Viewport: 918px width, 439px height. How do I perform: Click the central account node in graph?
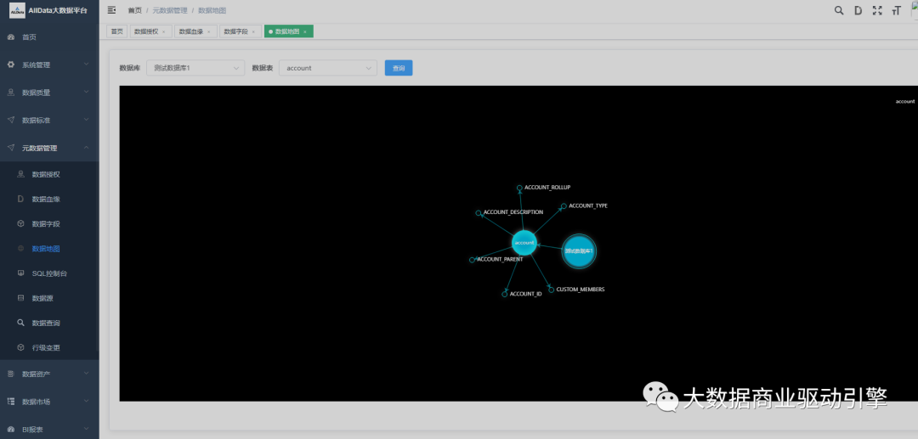pos(524,243)
